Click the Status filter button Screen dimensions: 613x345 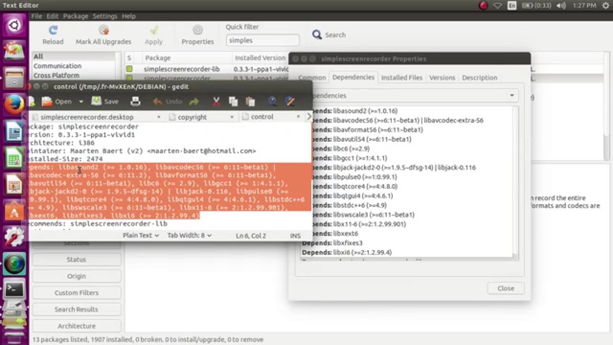tap(76, 260)
